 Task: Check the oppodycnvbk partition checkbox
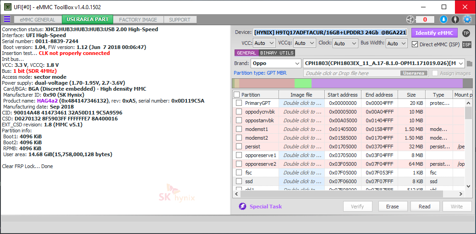pyautogui.click(x=239, y=112)
